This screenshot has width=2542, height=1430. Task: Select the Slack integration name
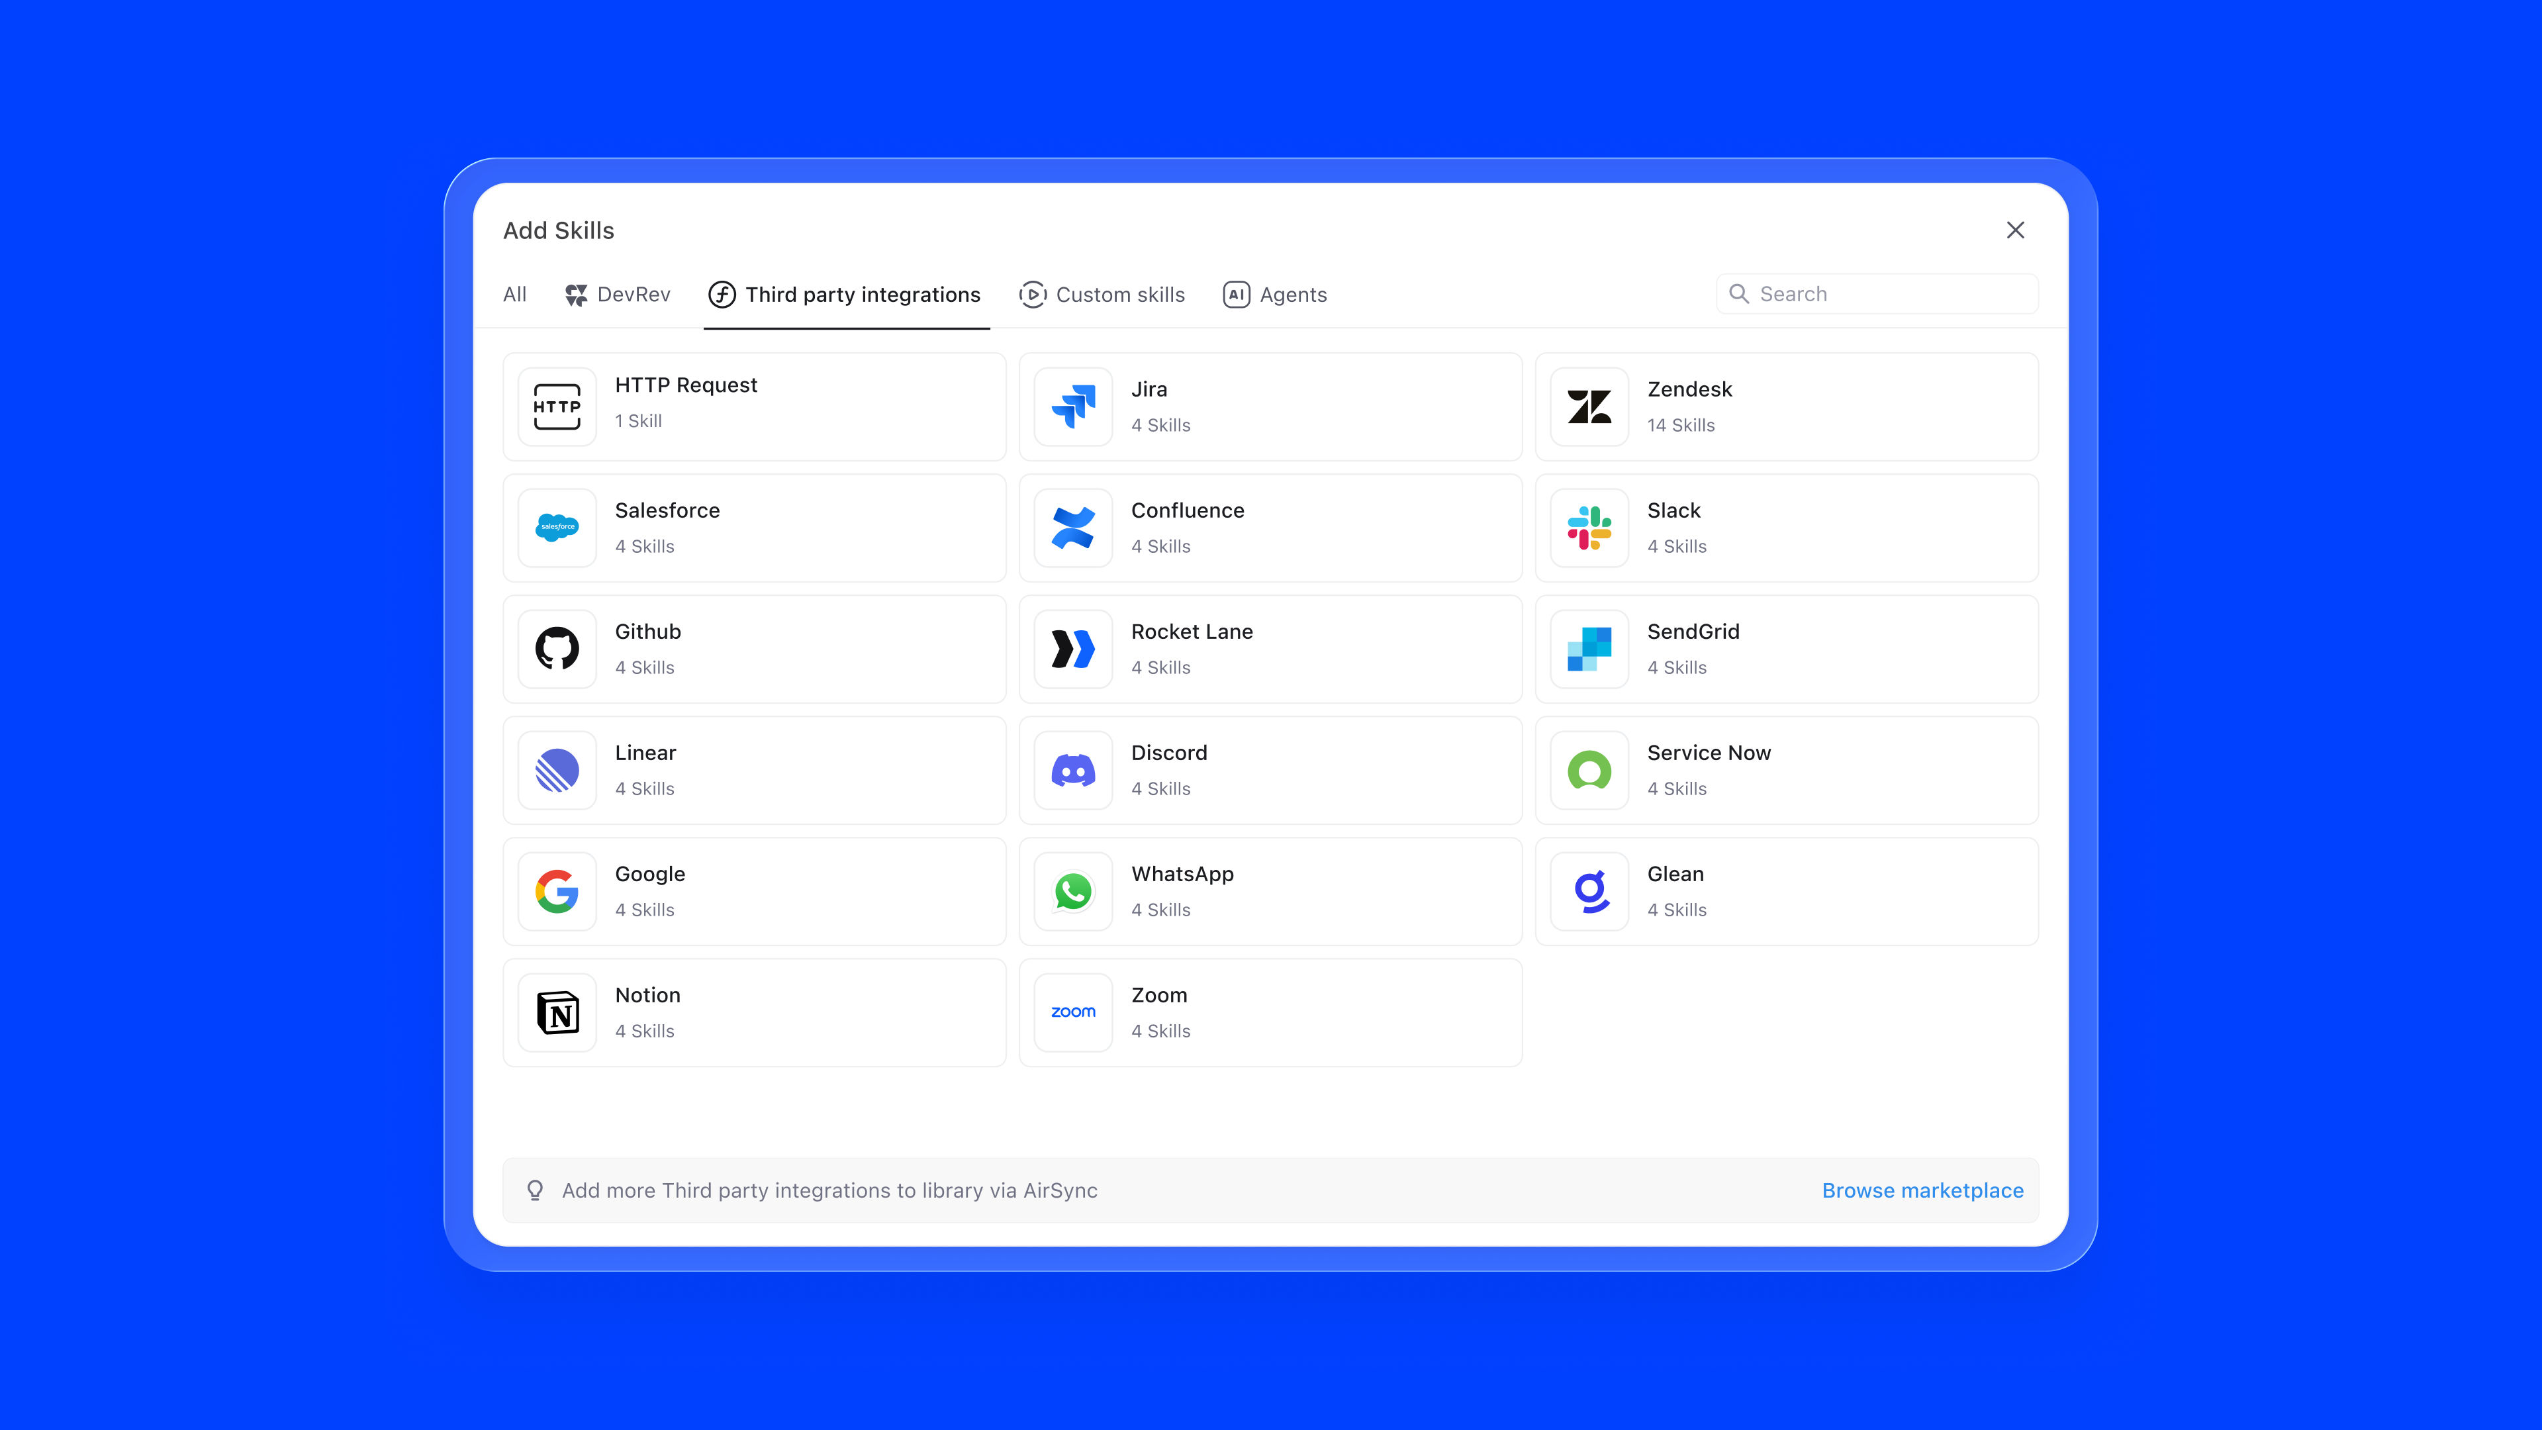tap(1673, 510)
